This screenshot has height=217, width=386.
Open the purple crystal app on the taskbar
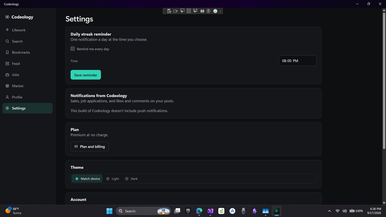(254, 211)
